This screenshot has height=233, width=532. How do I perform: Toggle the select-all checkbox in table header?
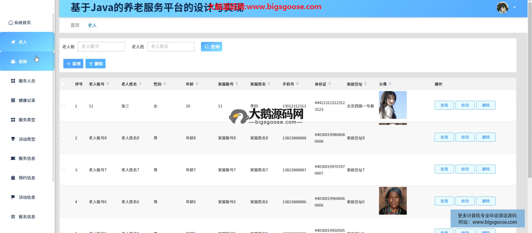pos(63,84)
